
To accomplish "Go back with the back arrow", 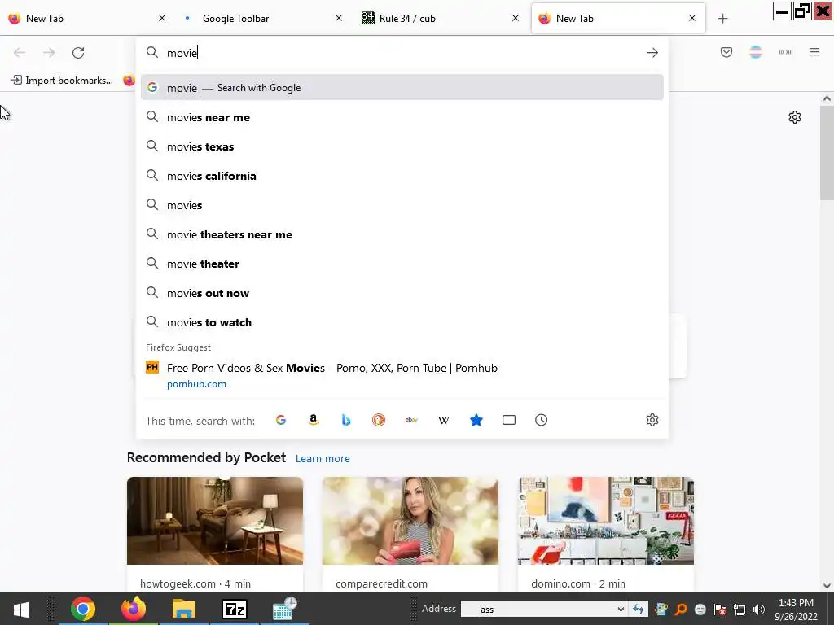I will pos(20,53).
